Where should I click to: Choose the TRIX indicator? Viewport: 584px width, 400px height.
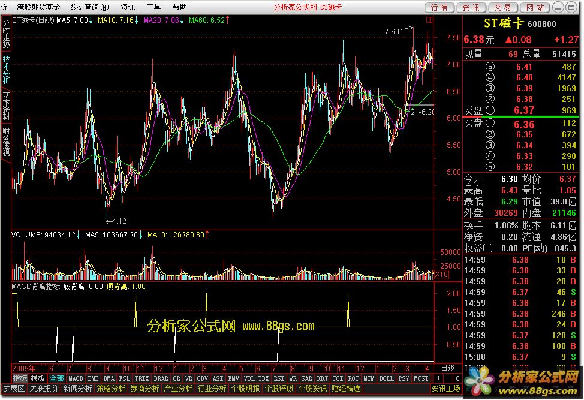coord(142,378)
